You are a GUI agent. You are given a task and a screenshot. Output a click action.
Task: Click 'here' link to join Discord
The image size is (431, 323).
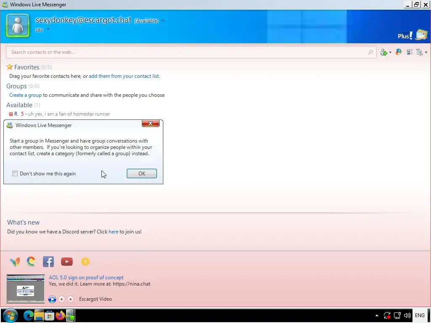pyautogui.click(x=113, y=232)
